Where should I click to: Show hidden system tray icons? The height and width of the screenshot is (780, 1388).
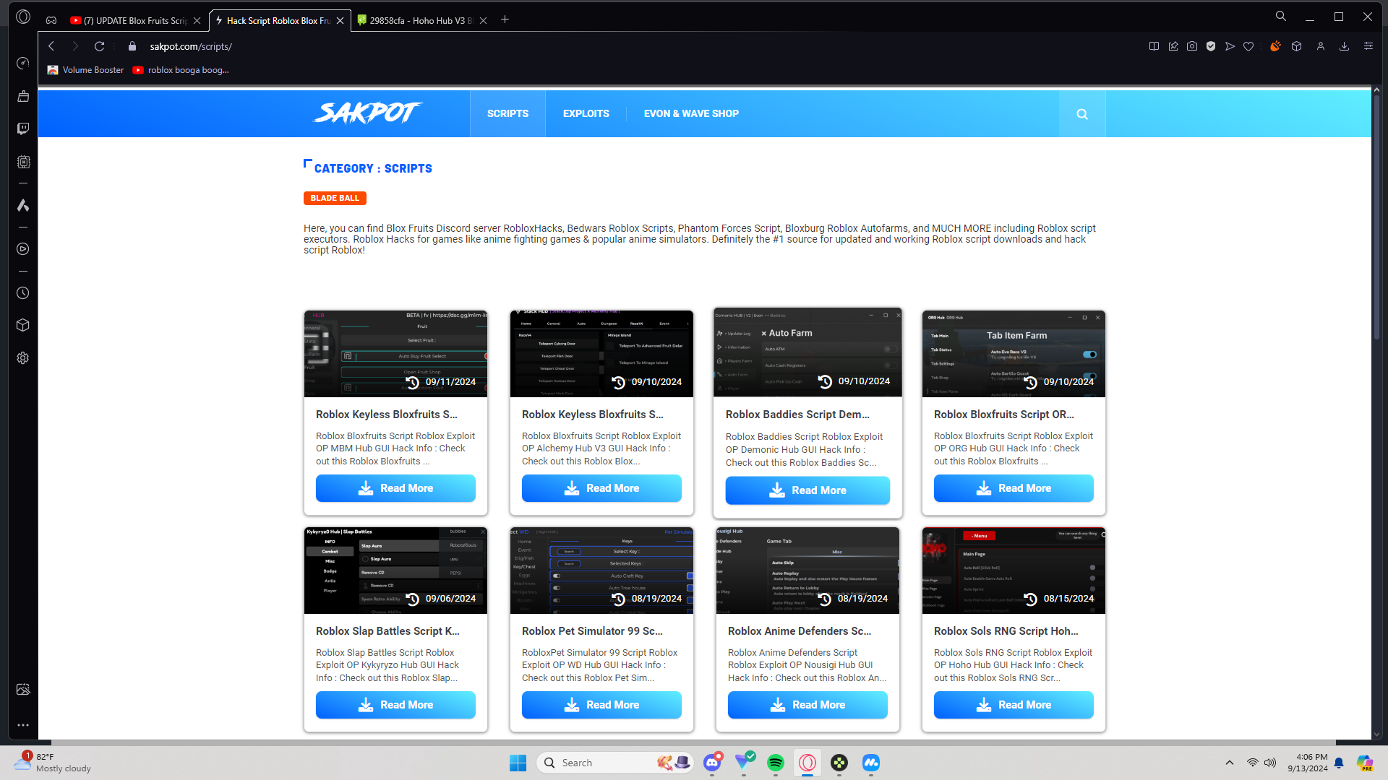coord(1230,763)
